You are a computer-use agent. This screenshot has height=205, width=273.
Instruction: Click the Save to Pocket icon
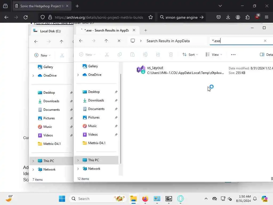[x=219, y=17]
